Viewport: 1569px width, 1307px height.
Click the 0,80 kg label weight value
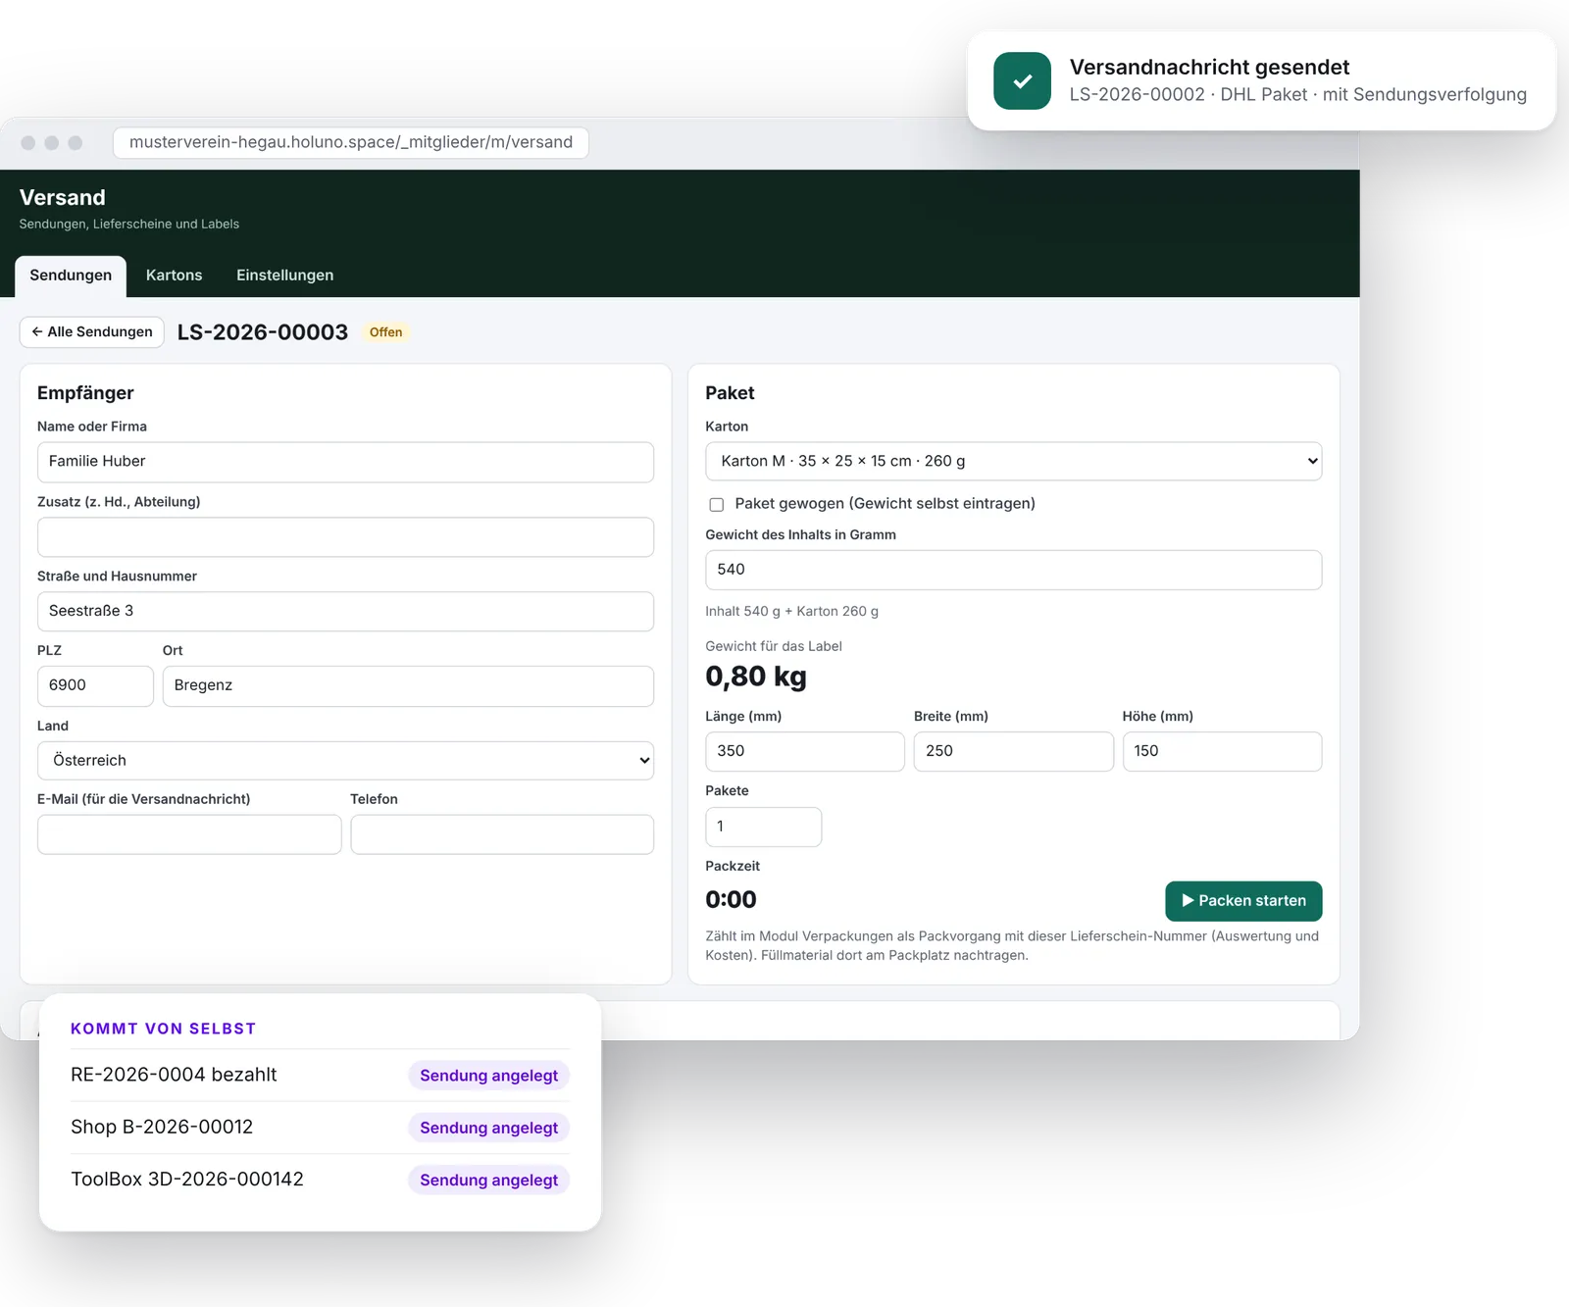[756, 677]
